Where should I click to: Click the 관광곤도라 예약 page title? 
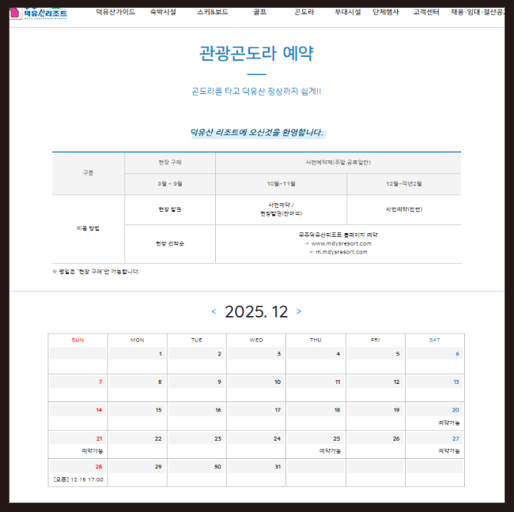256,53
